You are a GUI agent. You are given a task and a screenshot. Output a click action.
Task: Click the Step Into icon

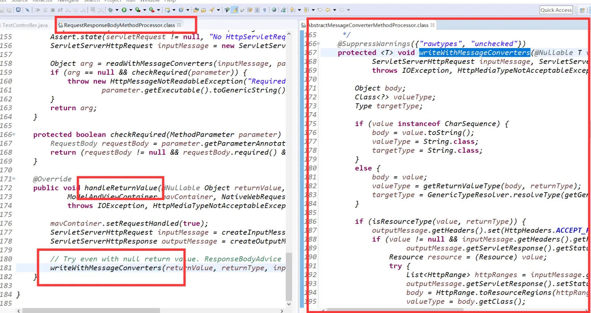tap(68, 10)
